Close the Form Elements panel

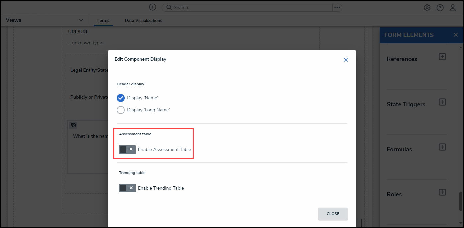pyautogui.click(x=456, y=35)
